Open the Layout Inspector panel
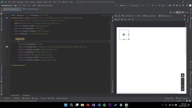 coord(182,98)
